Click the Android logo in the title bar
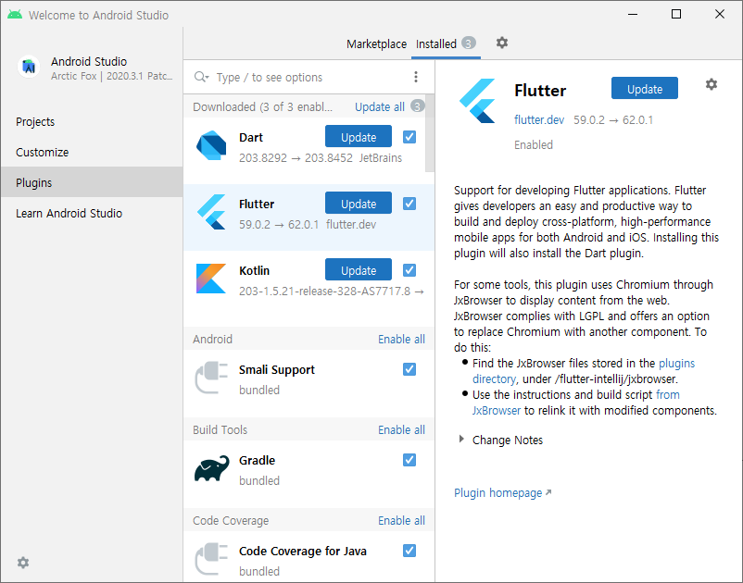This screenshot has width=743, height=583. [14, 15]
